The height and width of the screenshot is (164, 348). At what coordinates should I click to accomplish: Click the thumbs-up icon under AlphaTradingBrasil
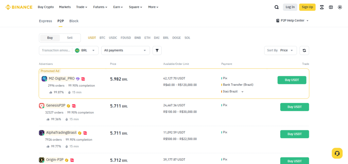click(x=48, y=146)
